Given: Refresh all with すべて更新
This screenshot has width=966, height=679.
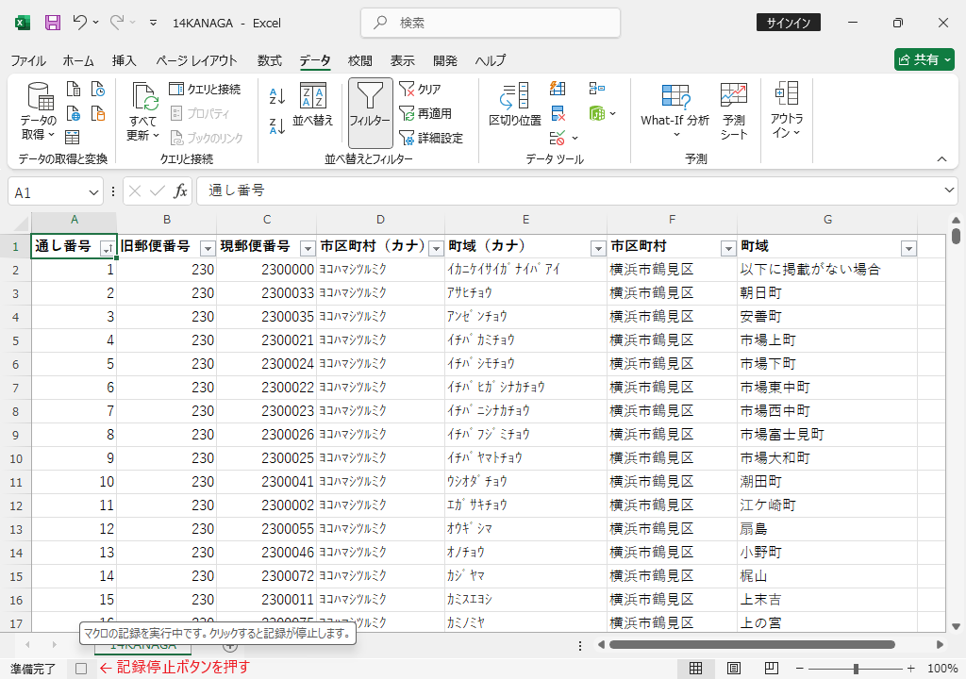Looking at the screenshot, I should click(x=143, y=112).
